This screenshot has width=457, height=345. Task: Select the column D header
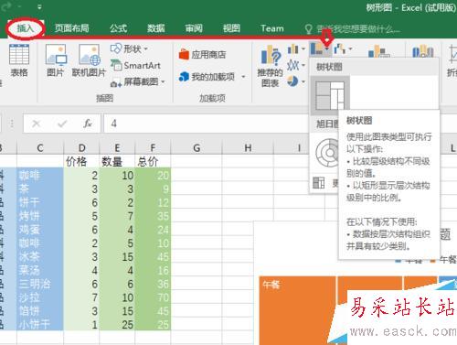tap(81, 148)
